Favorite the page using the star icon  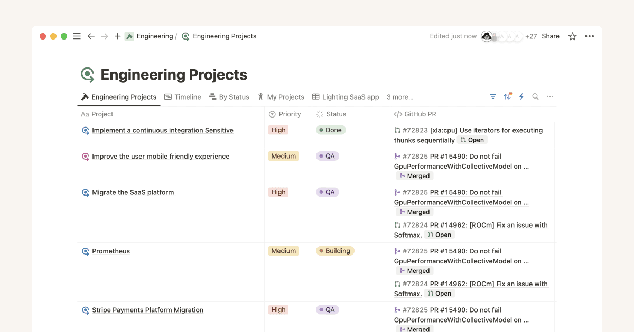(x=572, y=36)
